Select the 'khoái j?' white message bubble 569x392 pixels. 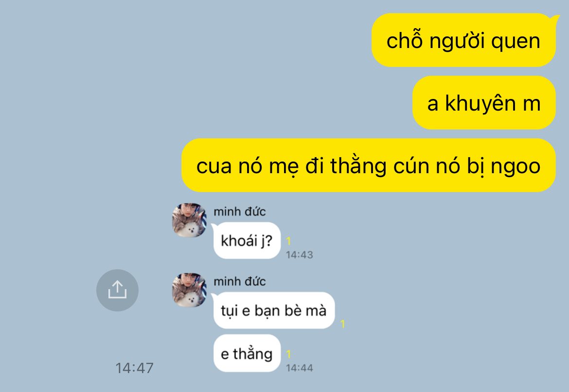click(x=247, y=240)
